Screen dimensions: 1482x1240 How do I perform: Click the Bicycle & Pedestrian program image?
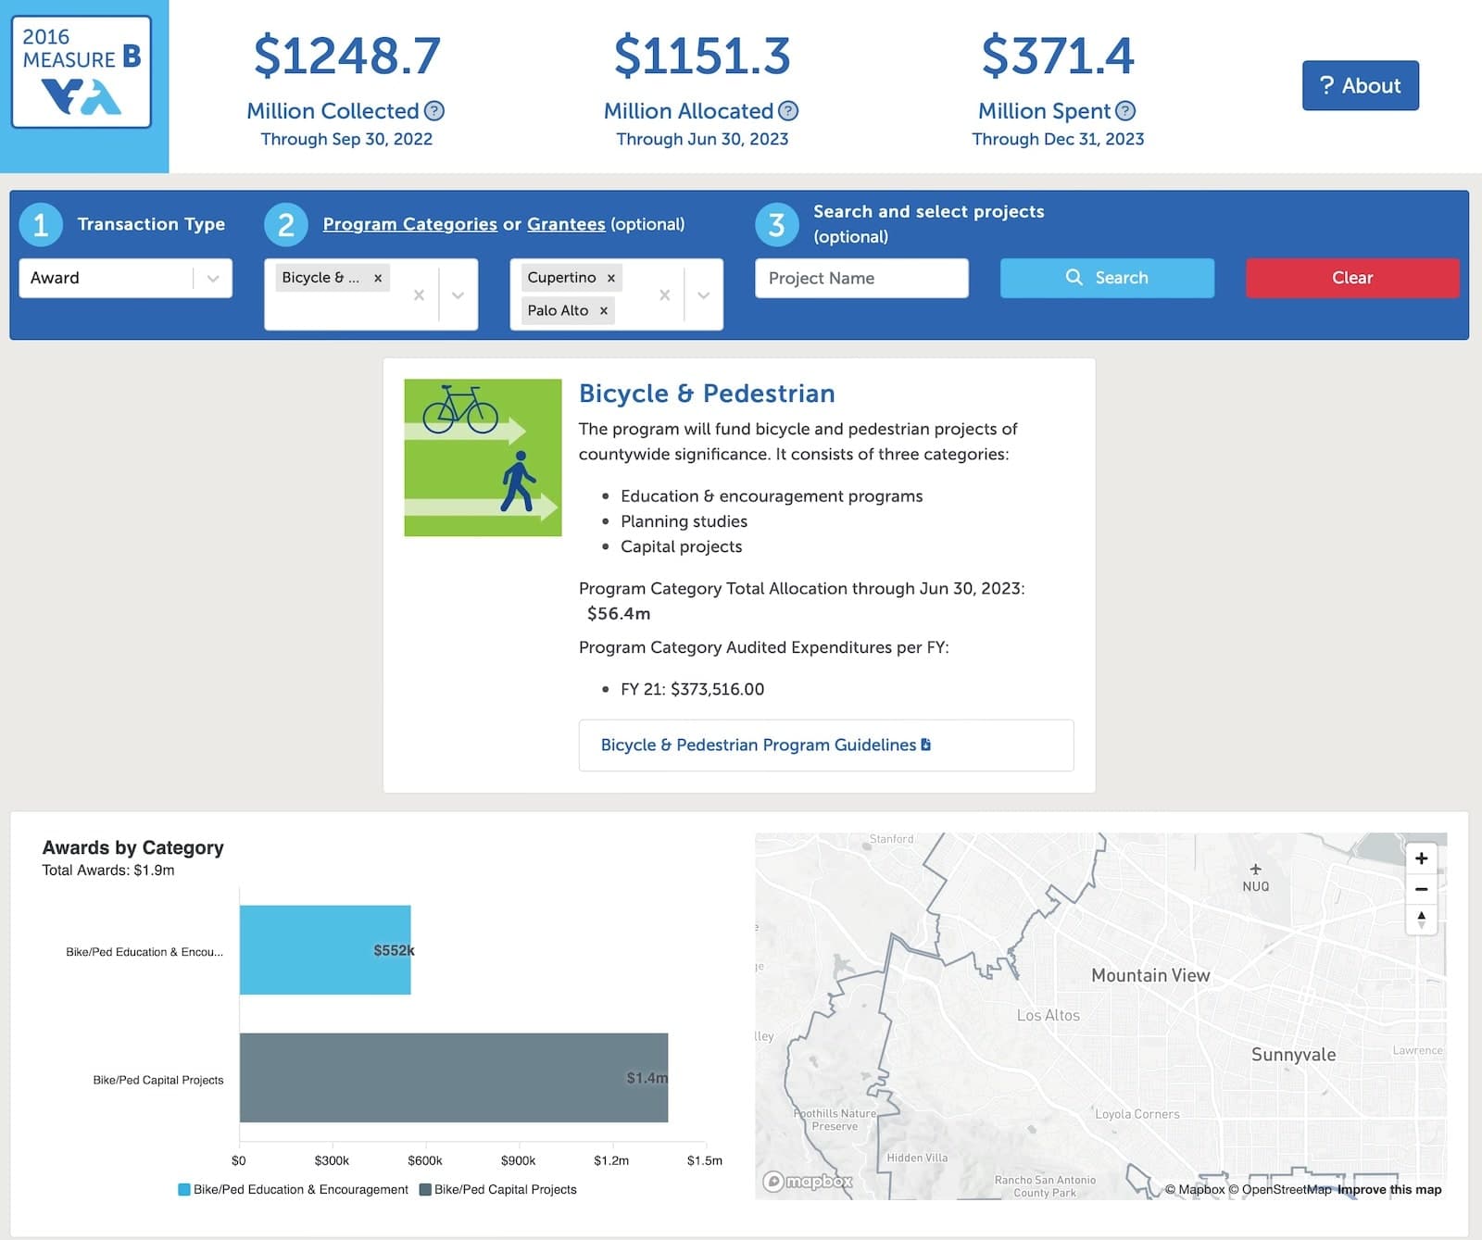point(483,457)
